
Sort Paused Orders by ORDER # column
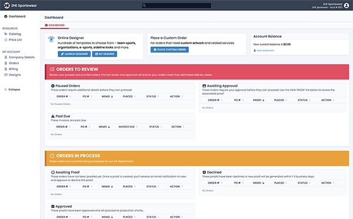click(x=64, y=97)
